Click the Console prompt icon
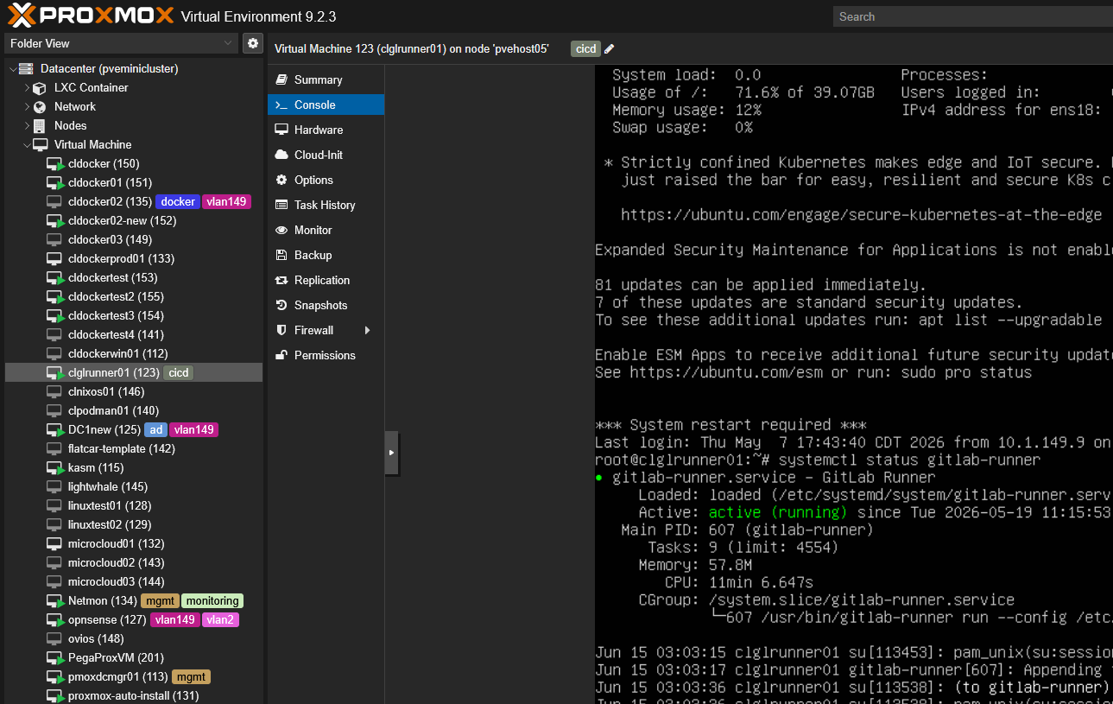1113x704 pixels. [281, 105]
